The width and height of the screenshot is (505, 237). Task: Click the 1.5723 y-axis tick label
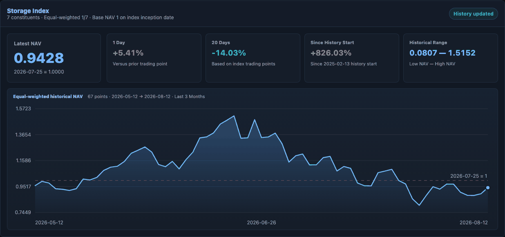click(24, 109)
